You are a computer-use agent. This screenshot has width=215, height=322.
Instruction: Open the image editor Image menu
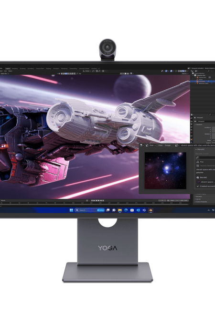[x=168, y=145]
